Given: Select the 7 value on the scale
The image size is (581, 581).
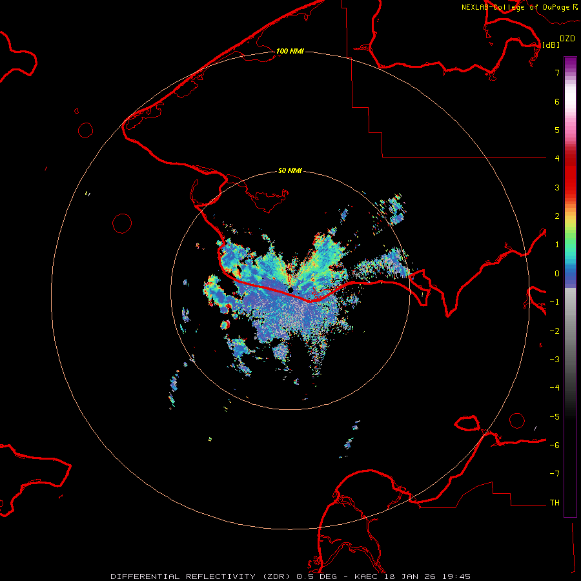Looking at the screenshot, I should (557, 72).
